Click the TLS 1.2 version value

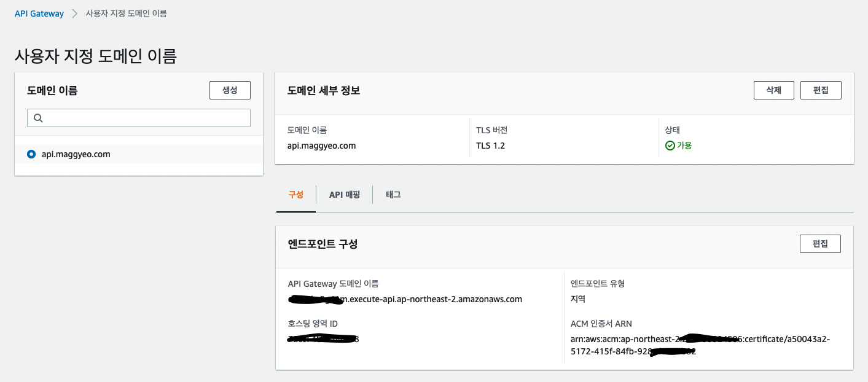(x=490, y=146)
